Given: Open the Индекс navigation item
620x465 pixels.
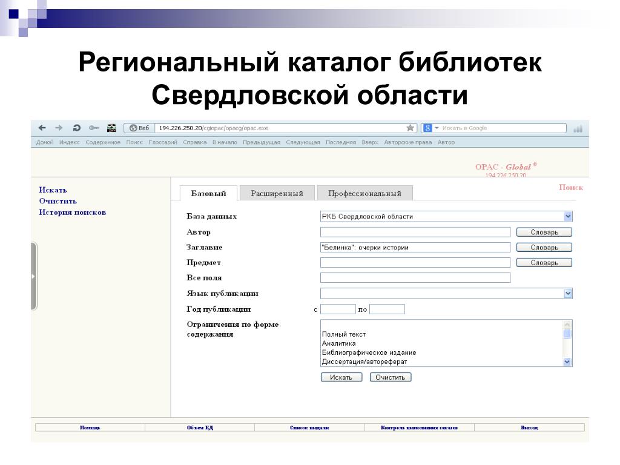Looking at the screenshot, I should (x=70, y=142).
